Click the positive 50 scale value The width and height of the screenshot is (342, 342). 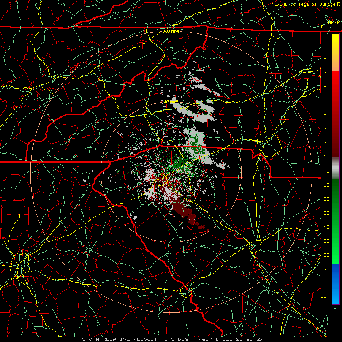(326, 101)
